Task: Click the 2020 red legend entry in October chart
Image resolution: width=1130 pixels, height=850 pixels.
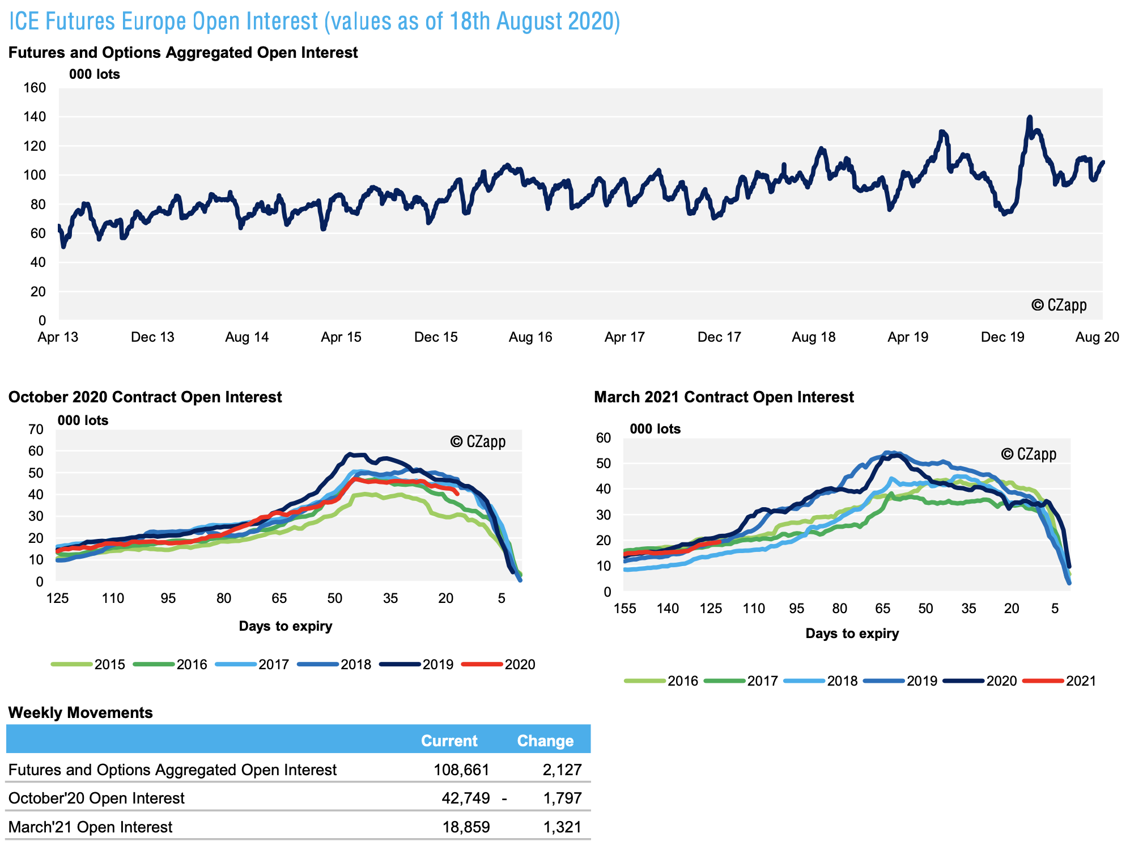Action: [x=499, y=664]
